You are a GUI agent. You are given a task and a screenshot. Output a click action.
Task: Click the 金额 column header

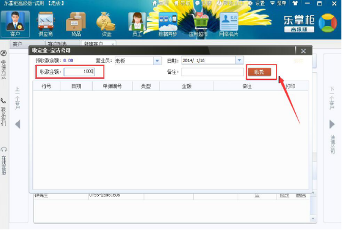[x=186, y=86]
